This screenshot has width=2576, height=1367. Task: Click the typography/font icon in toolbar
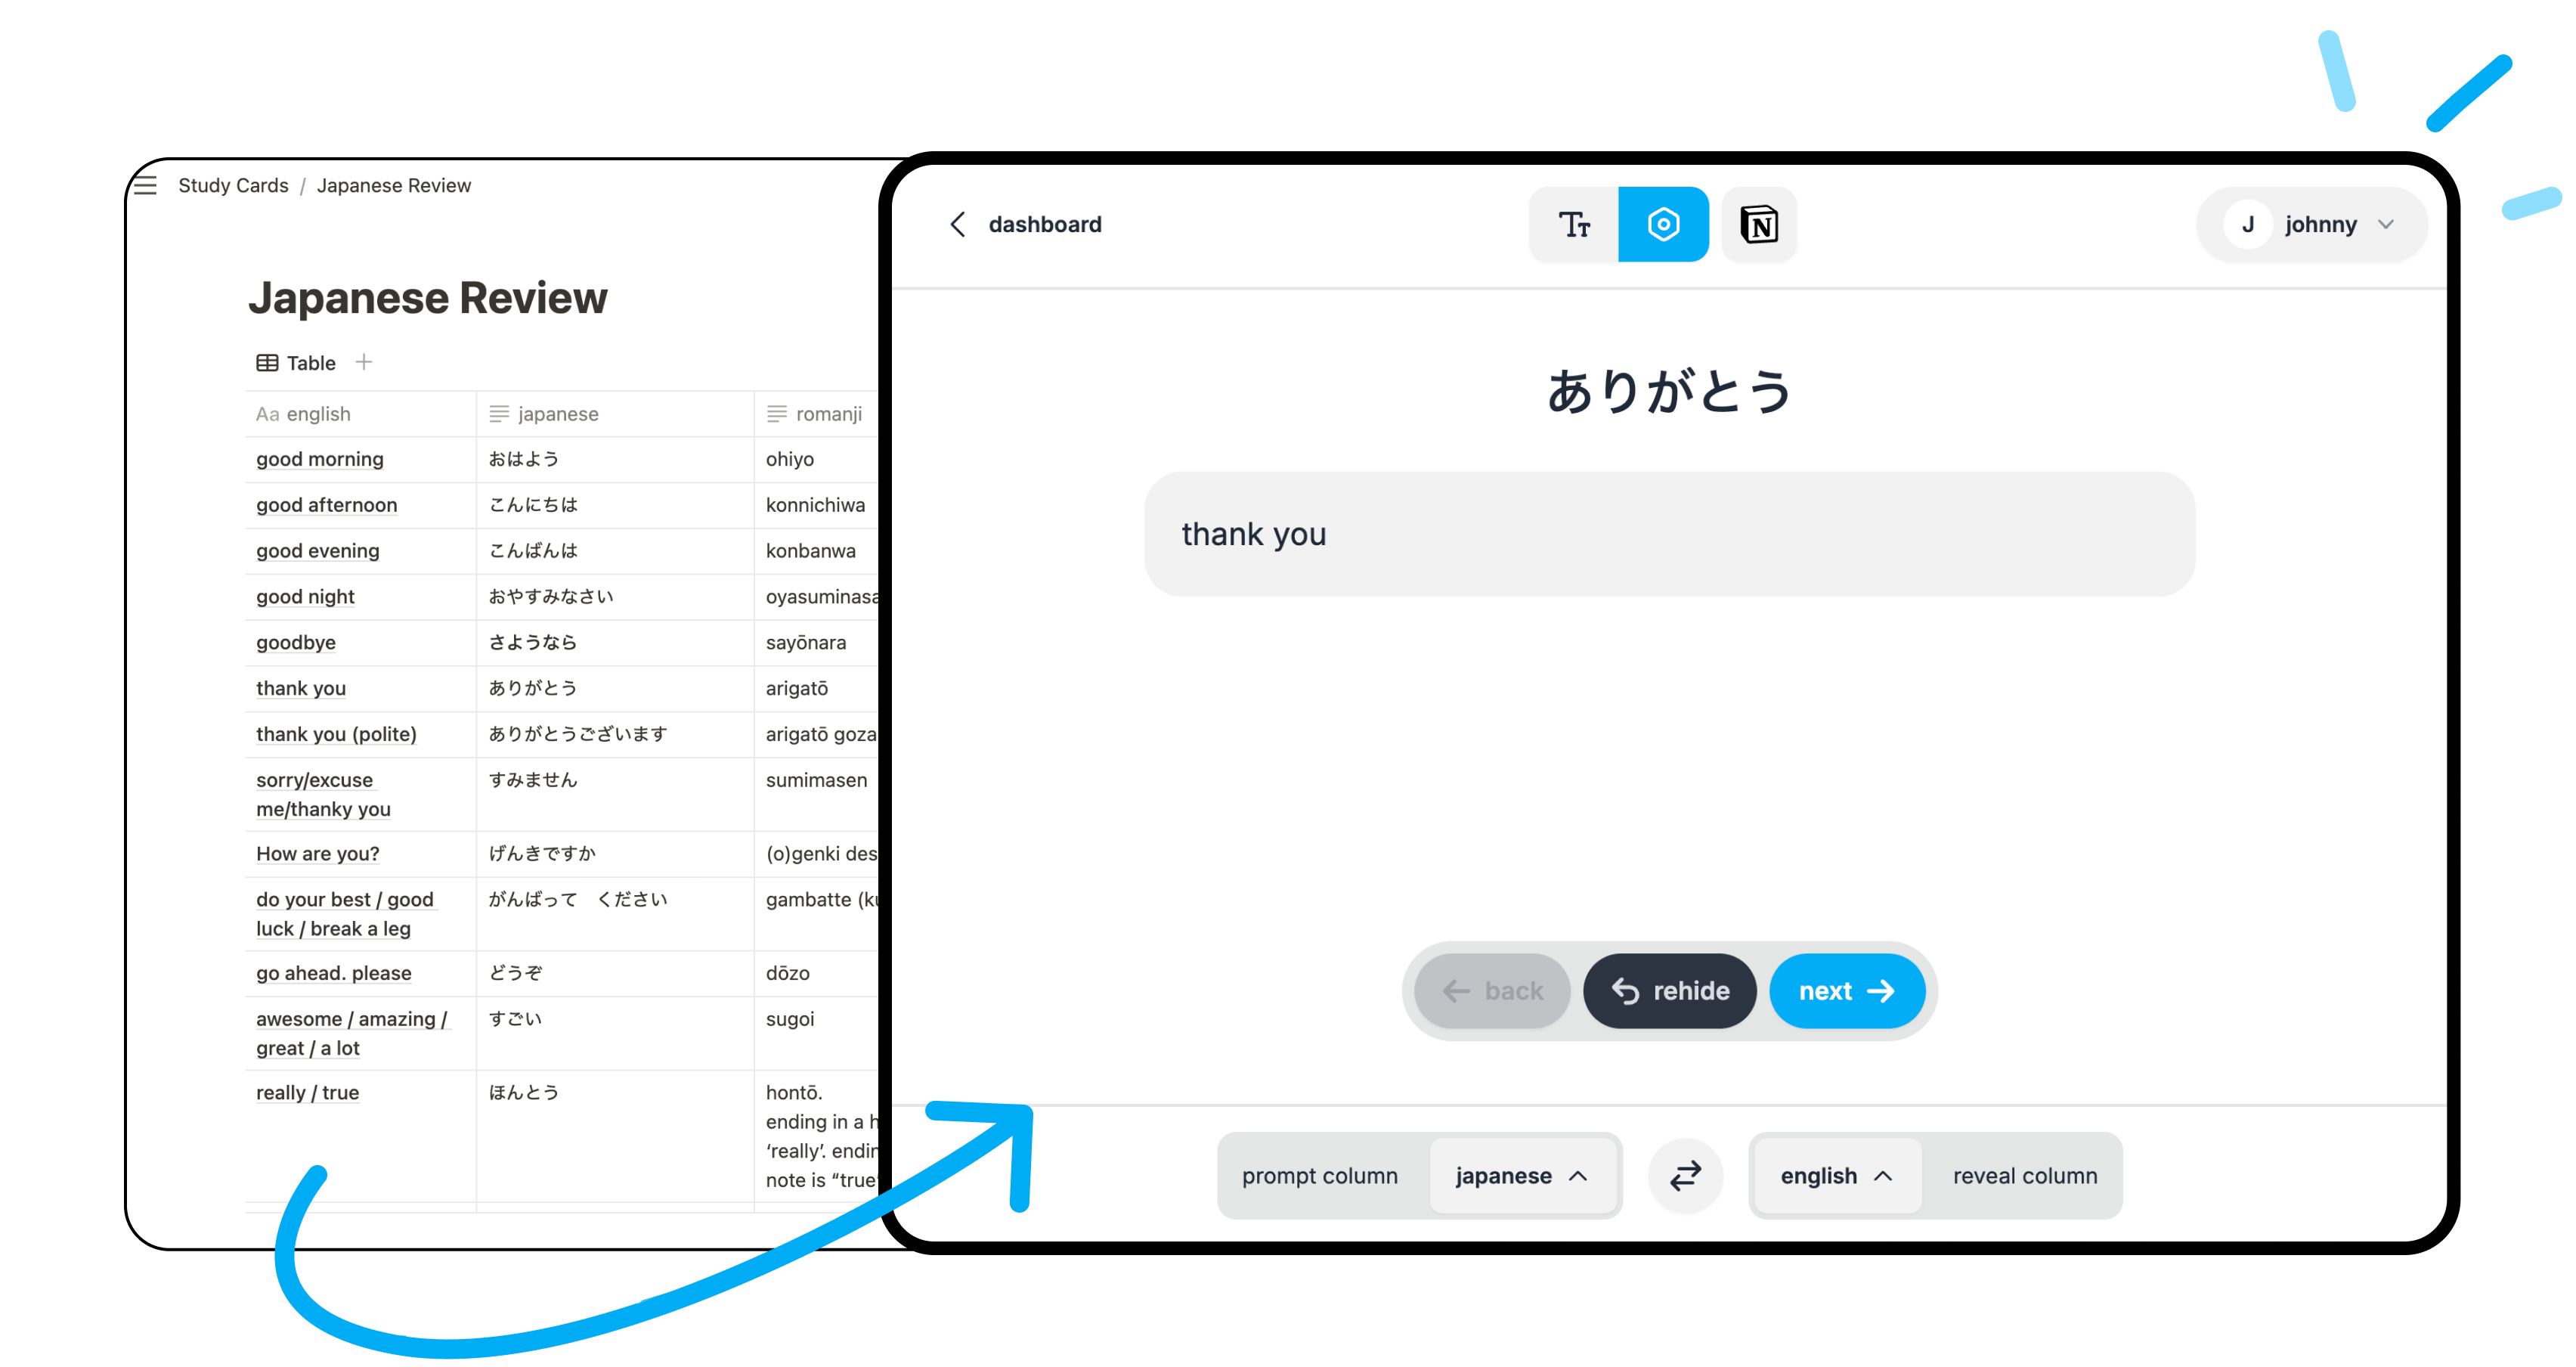pyautogui.click(x=1571, y=223)
